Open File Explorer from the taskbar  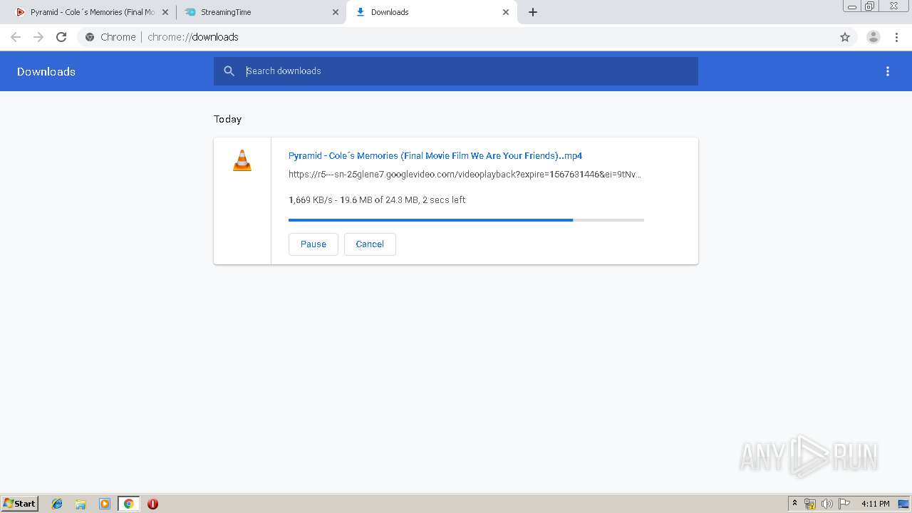pyautogui.click(x=81, y=504)
